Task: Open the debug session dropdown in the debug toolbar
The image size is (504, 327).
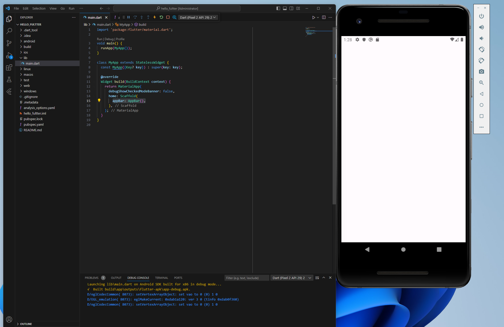Action: click(198, 17)
